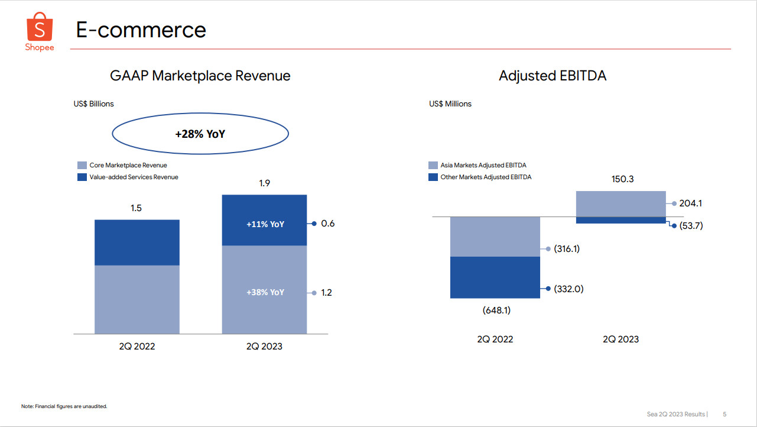Select the 'US$ Billions' unit label

pos(93,103)
